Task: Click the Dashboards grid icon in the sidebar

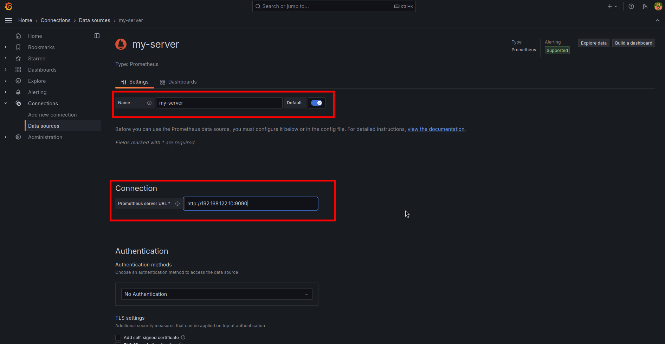Action: [18, 70]
